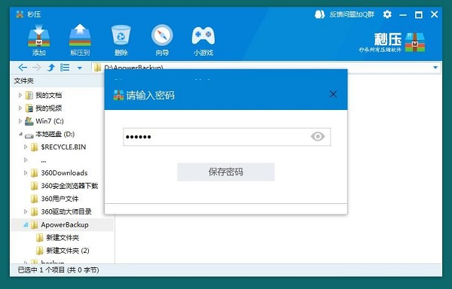This screenshot has width=452, height=289.
Task: Click the address bar path field
Action: click(266, 68)
